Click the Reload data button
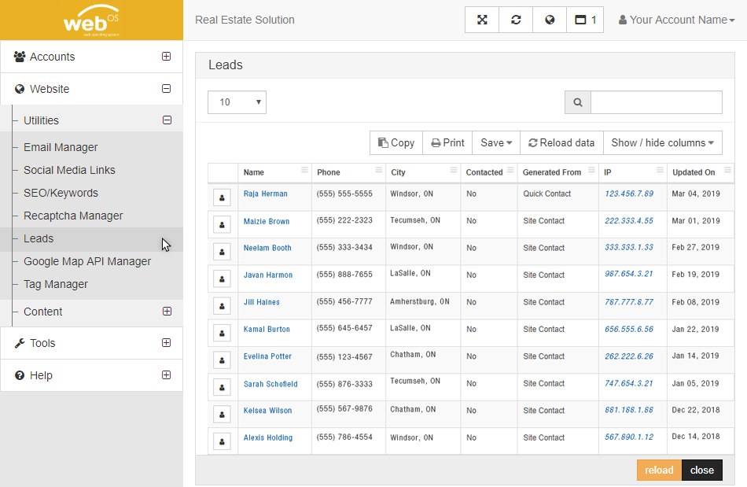The width and height of the screenshot is (747, 487). 561,143
